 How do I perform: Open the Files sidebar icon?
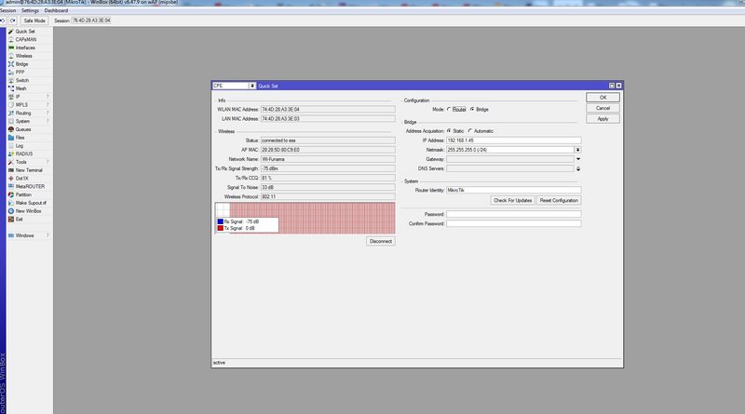tap(11, 137)
